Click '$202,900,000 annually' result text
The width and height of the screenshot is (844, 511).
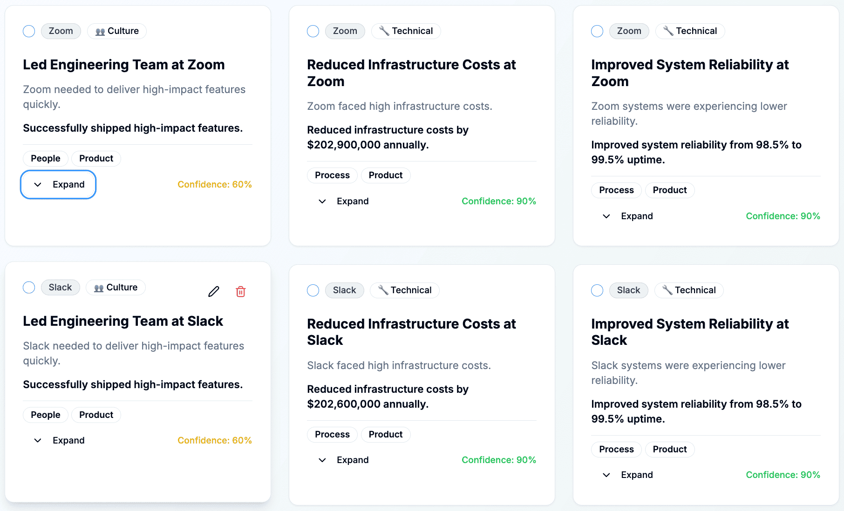pos(367,145)
